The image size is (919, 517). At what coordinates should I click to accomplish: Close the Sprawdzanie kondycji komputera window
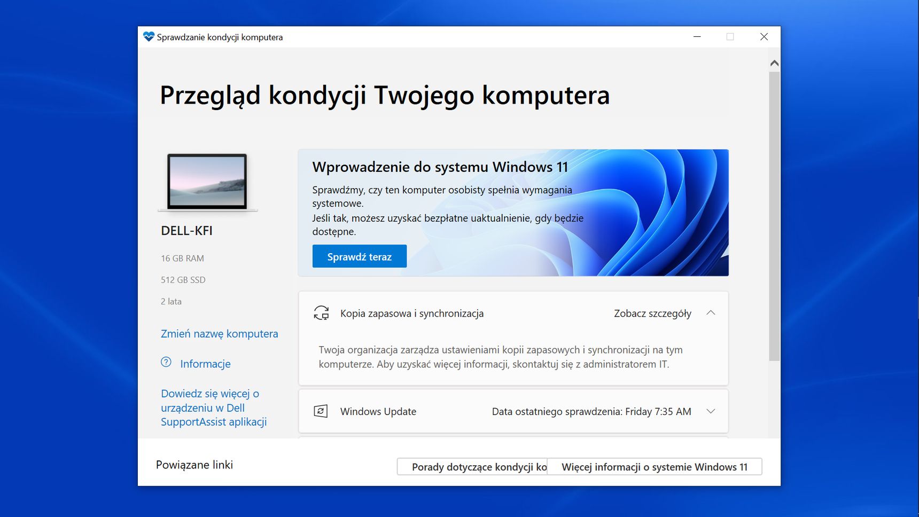[x=764, y=37]
